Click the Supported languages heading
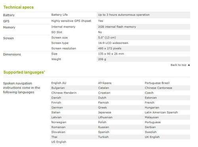Viewport: 198px width, 147px height. pos(24,72)
